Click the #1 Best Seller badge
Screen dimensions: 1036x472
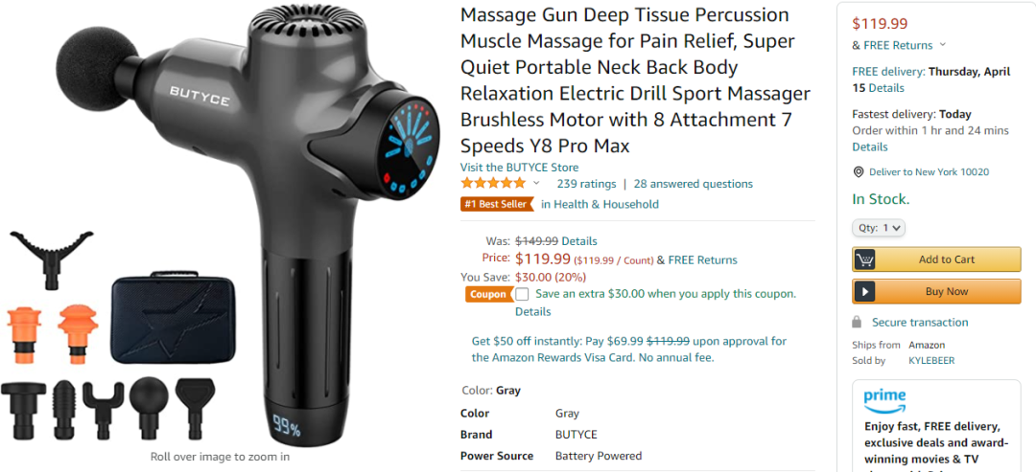point(498,204)
